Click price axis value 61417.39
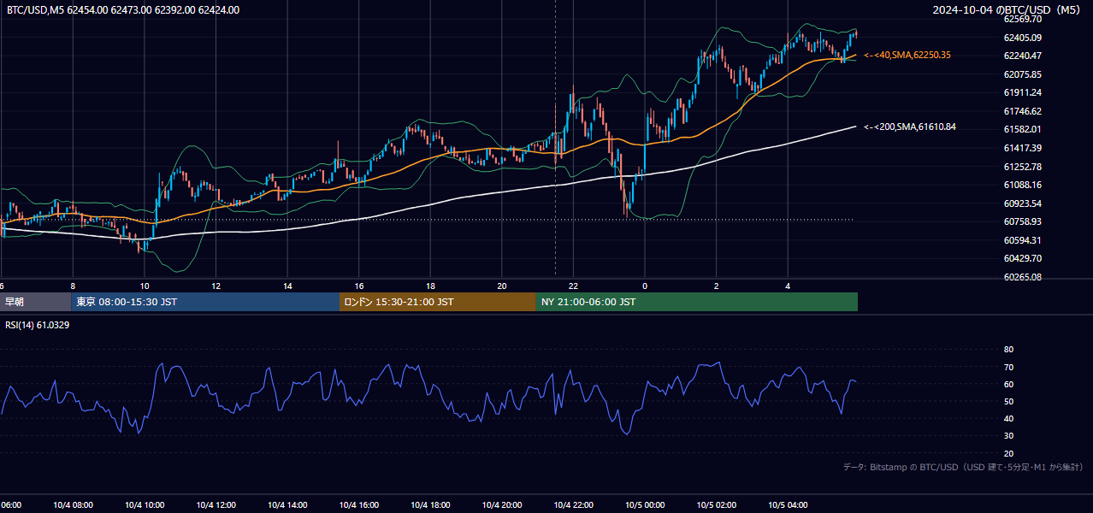 click(x=1022, y=148)
